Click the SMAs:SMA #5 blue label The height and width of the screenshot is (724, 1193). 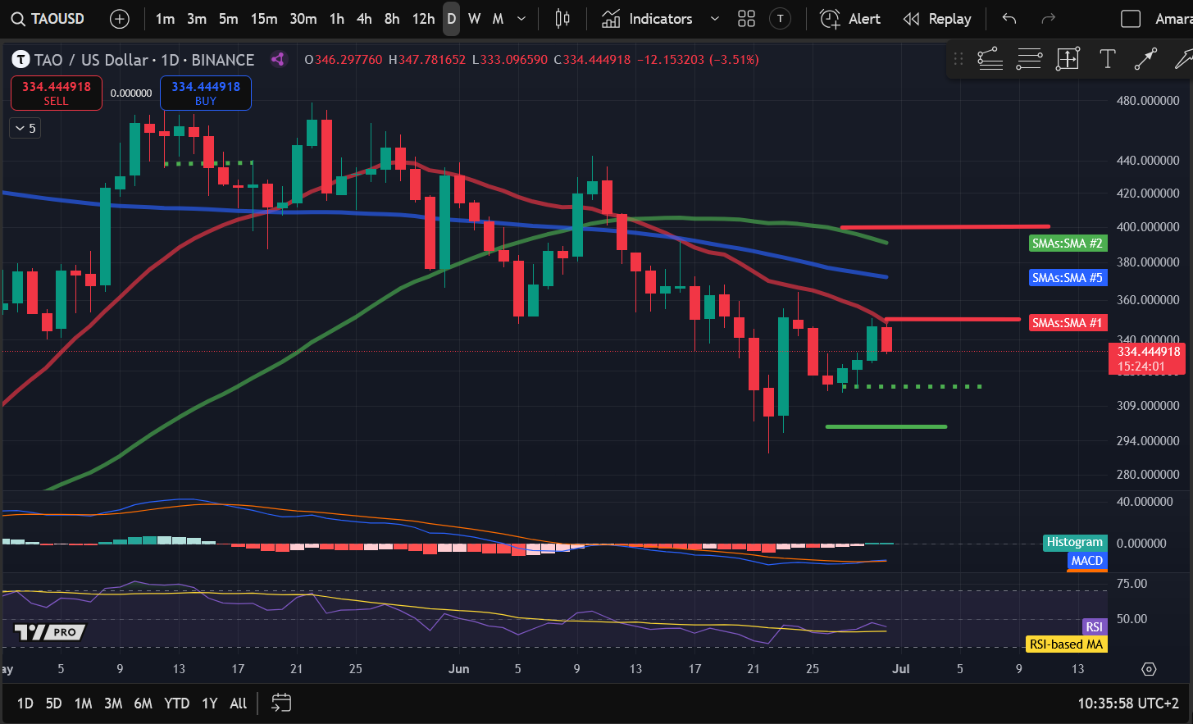tap(1068, 278)
